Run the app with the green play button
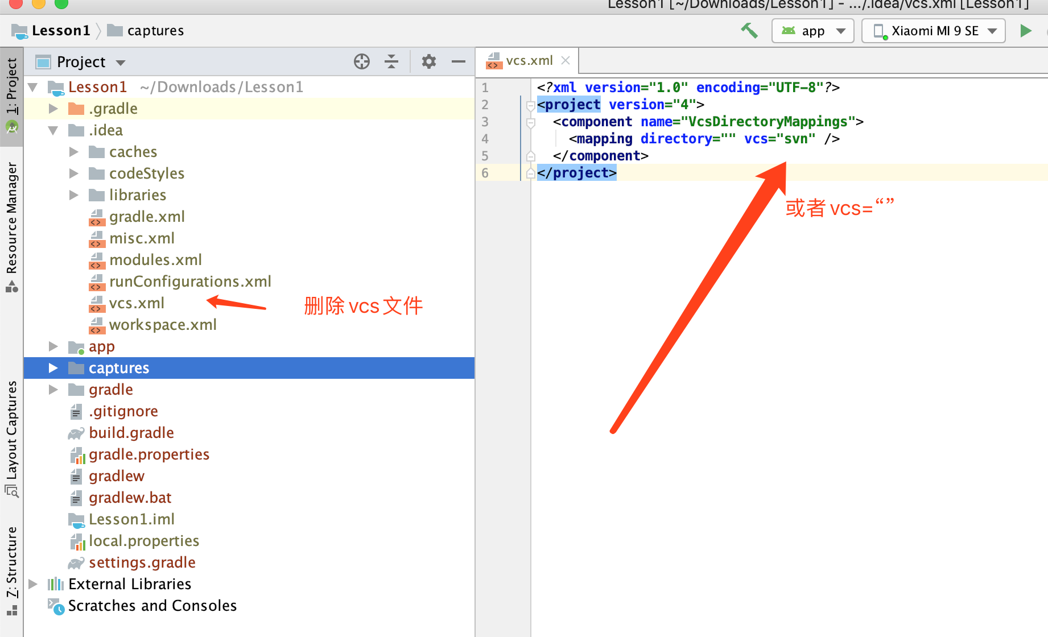The height and width of the screenshot is (637, 1048). [x=1026, y=30]
